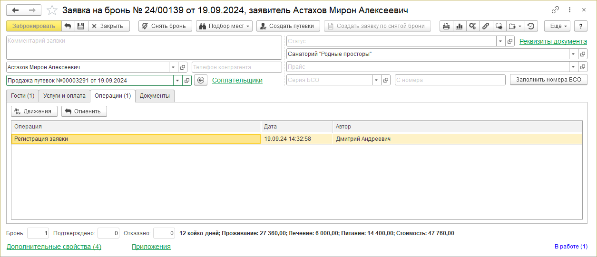The image size is (597, 257).
Task: Click the Бронь count field
Action: 38,233
